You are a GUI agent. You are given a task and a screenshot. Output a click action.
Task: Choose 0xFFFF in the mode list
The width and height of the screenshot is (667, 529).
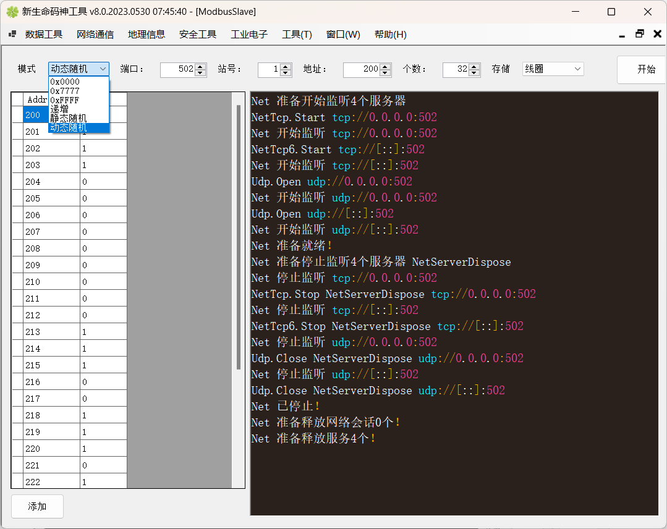pos(79,100)
